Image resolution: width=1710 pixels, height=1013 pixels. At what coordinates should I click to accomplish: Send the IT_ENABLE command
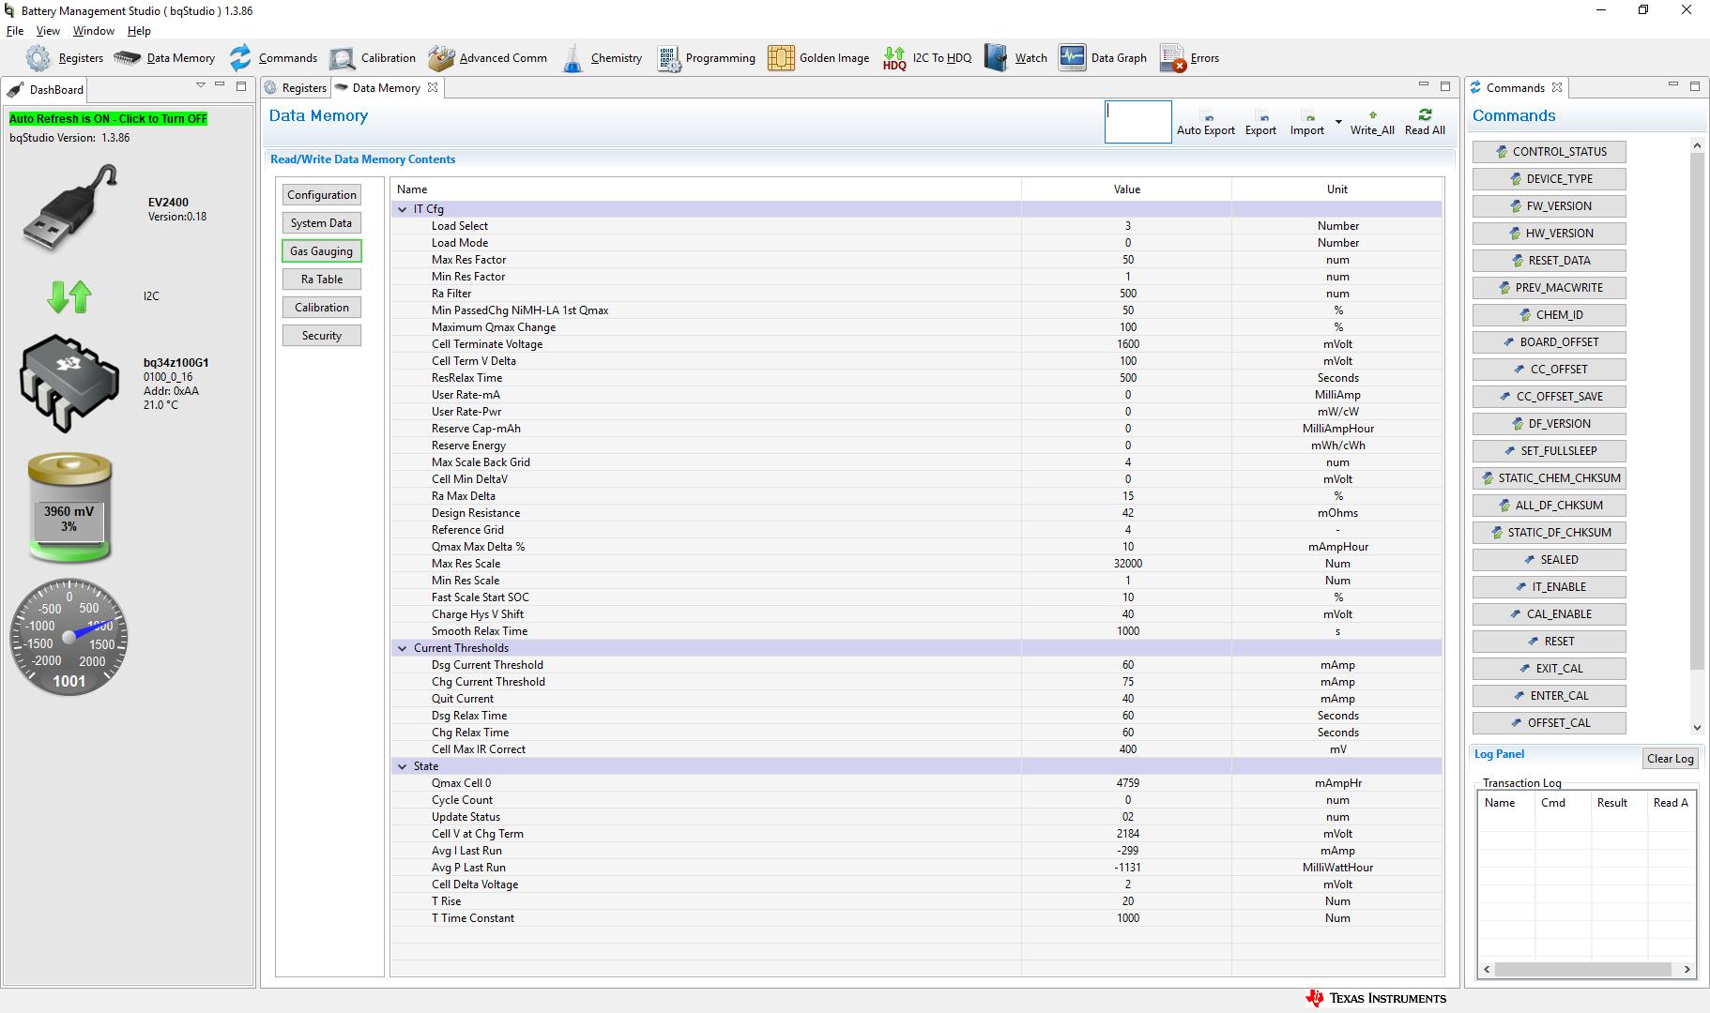click(1550, 587)
